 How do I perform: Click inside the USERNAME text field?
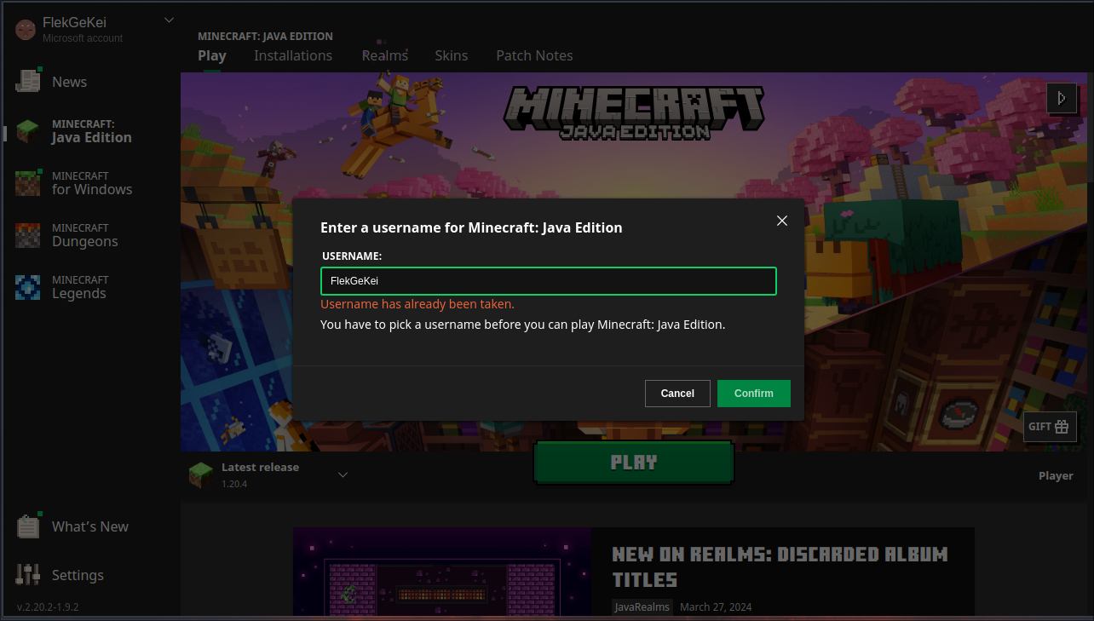coord(548,281)
